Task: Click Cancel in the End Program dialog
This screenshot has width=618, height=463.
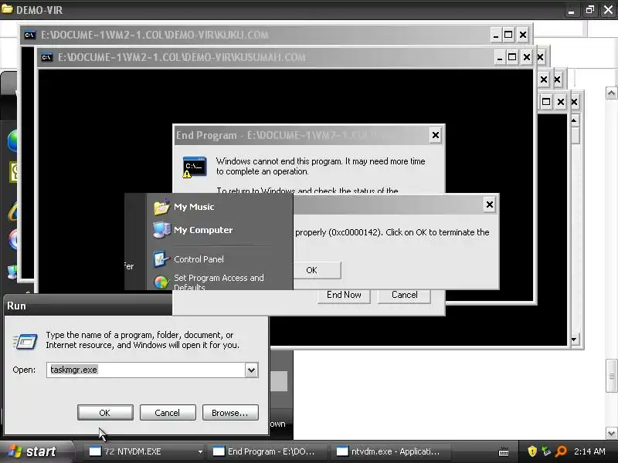Action: click(404, 295)
